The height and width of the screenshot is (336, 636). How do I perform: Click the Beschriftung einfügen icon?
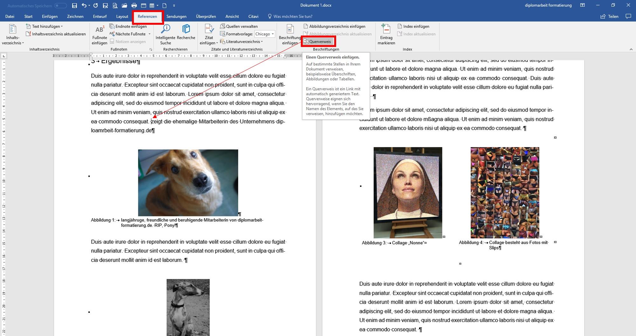pos(290,30)
